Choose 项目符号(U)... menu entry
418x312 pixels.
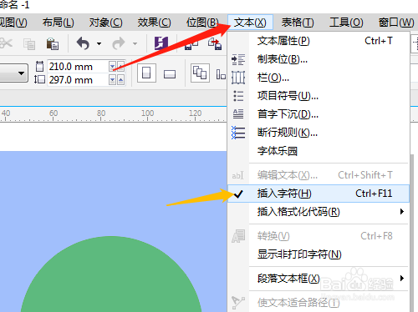pyautogui.click(x=319, y=96)
